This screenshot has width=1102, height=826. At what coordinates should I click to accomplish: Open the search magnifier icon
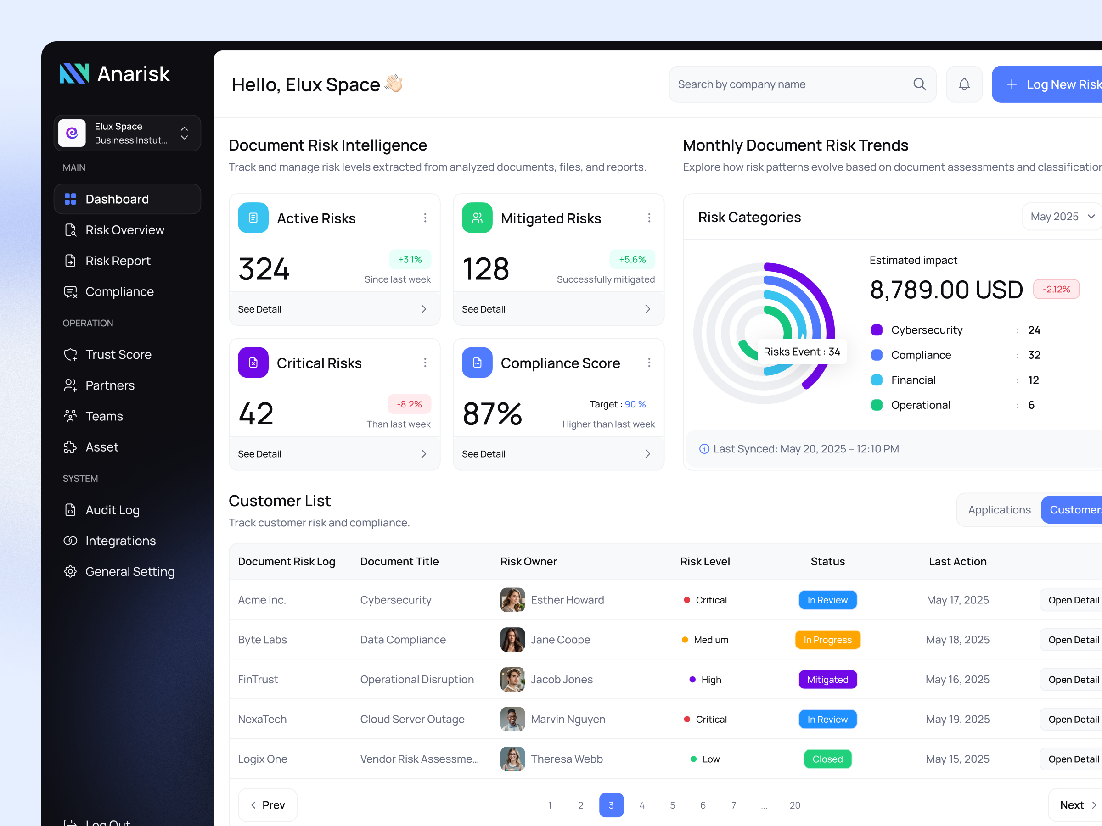[x=919, y=84]
